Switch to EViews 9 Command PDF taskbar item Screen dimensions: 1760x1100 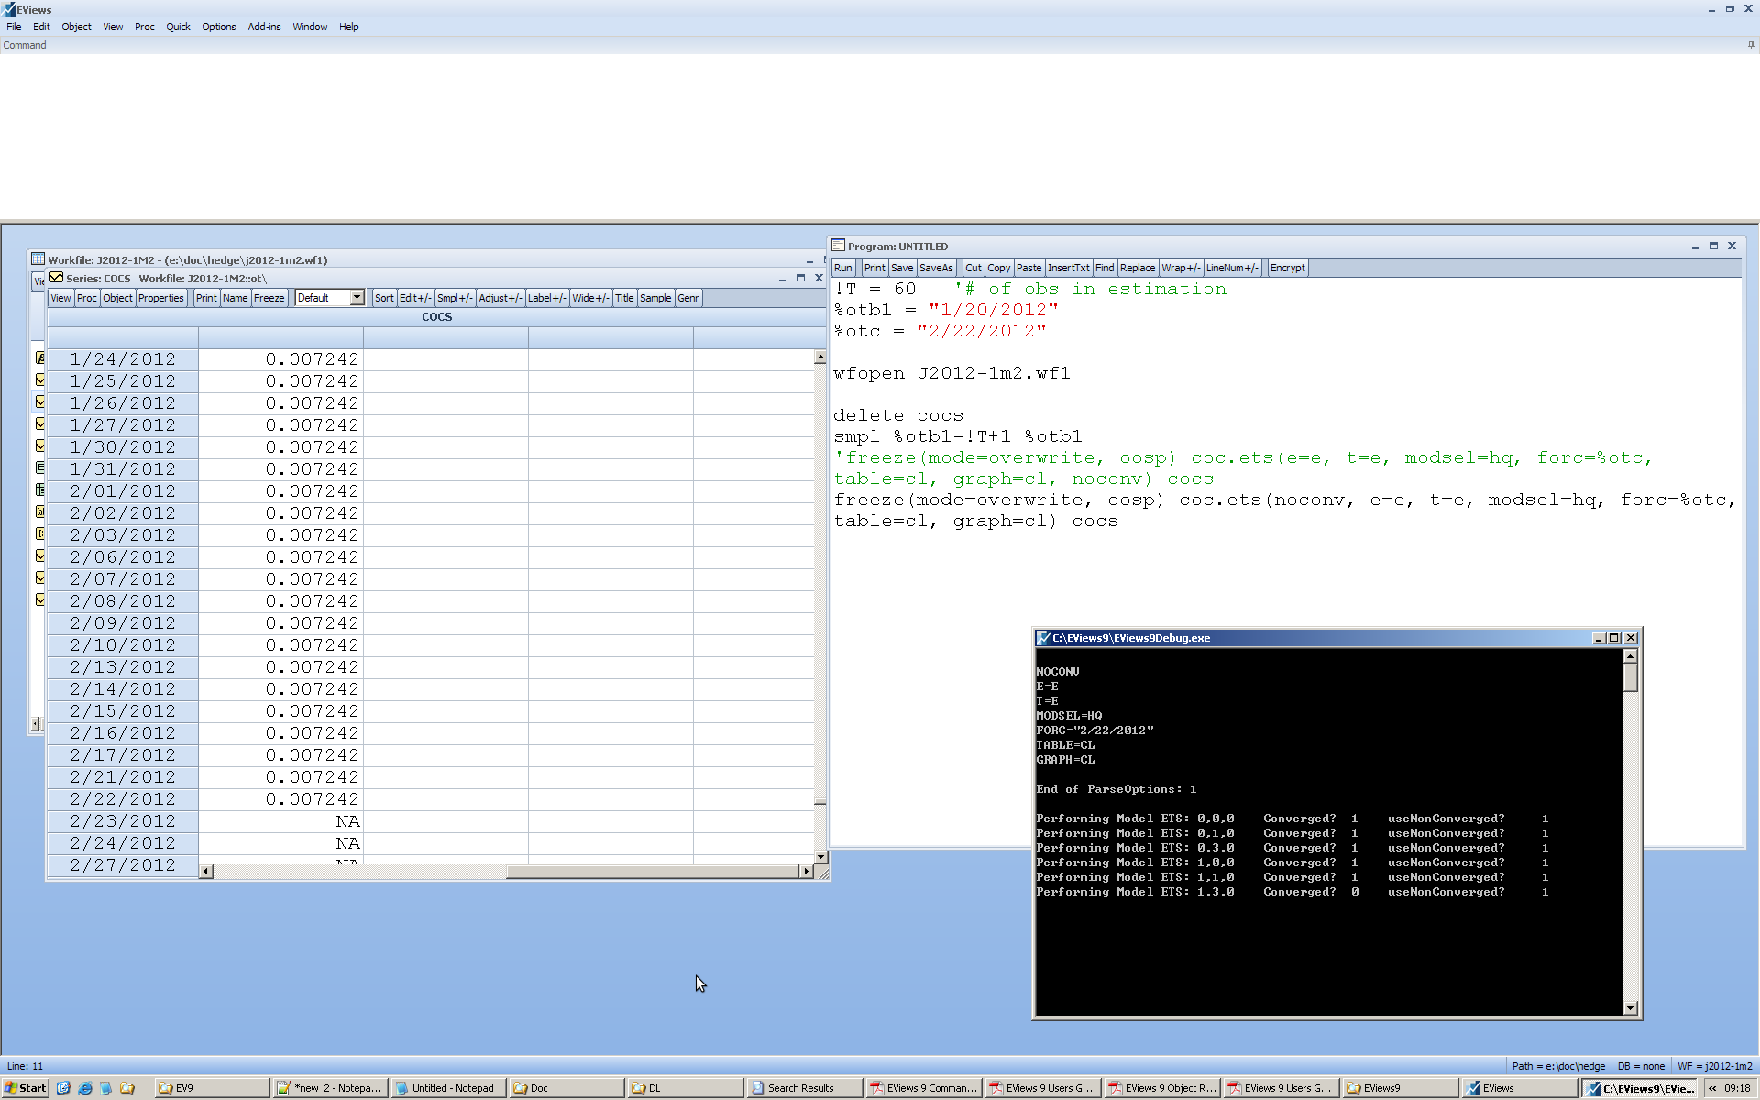tap(926, 1088)
